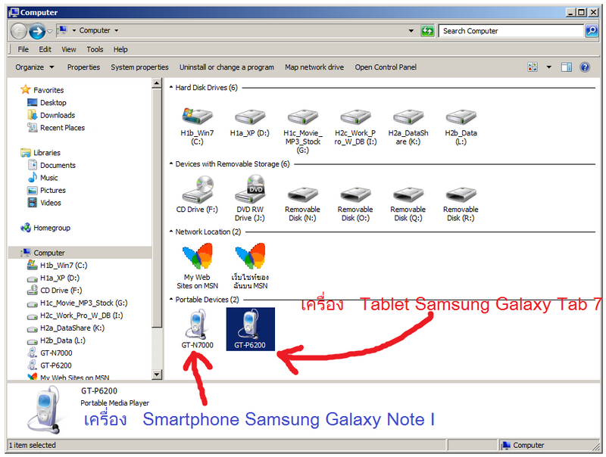Open the H1a_XP (D:) drive icon

pyautogui.click(x=250, y=117)
